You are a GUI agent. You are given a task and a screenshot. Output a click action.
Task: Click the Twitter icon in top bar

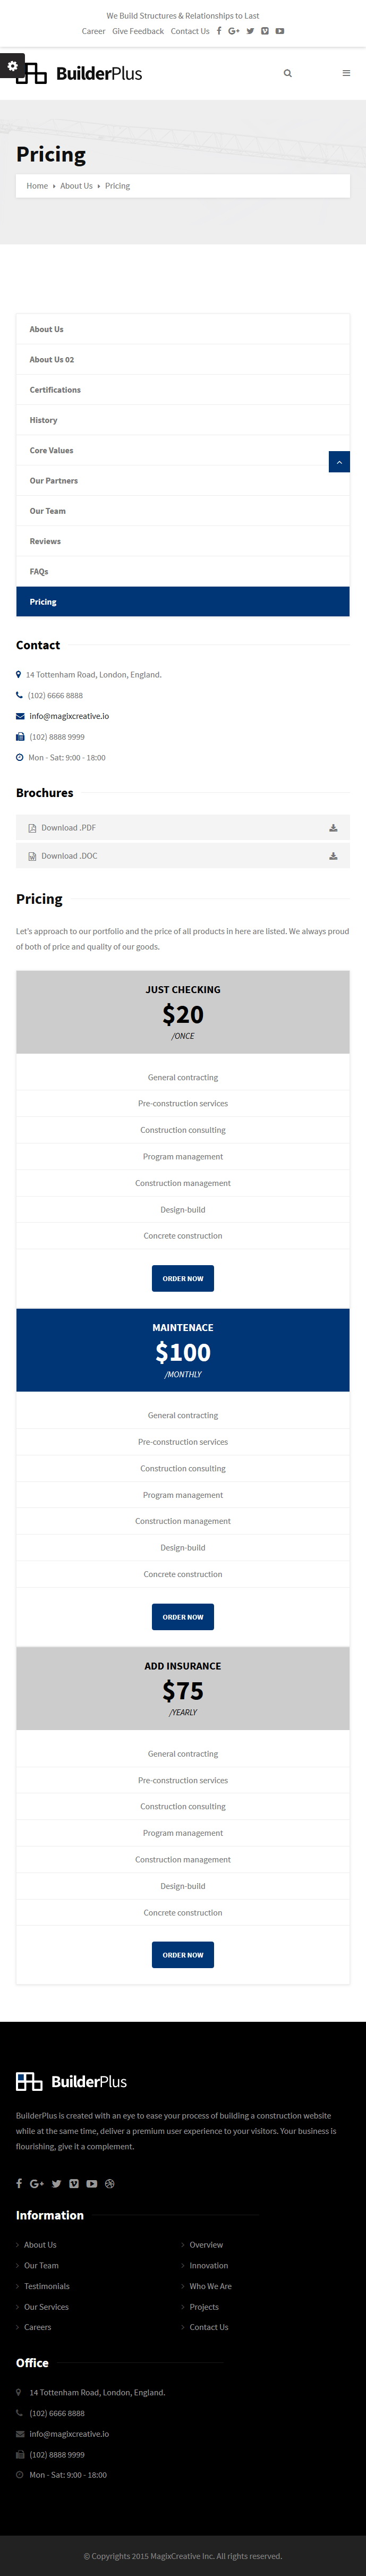(250, 31)
